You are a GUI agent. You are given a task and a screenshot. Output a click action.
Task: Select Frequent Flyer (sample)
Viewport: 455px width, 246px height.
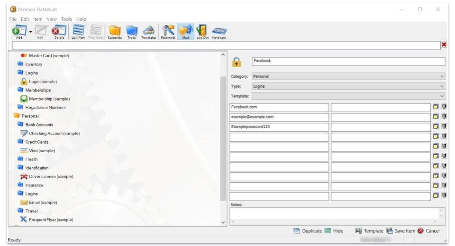point(47,220)
